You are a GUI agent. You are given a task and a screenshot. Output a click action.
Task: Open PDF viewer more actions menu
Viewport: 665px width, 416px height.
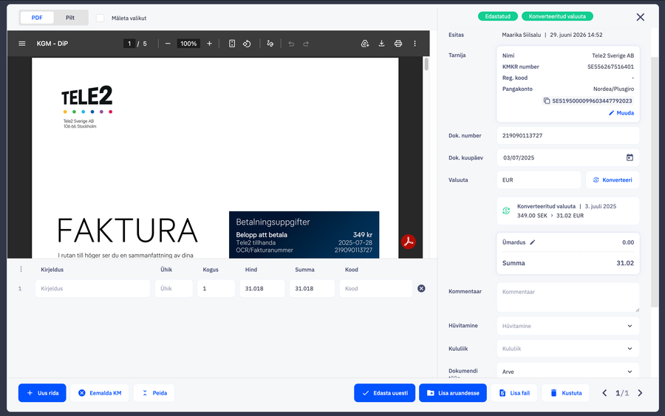tap(415, 44)
